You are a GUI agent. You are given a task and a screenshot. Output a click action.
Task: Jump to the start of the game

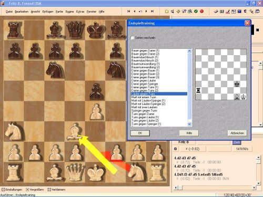pyautogui.click(x=129, y=11)
